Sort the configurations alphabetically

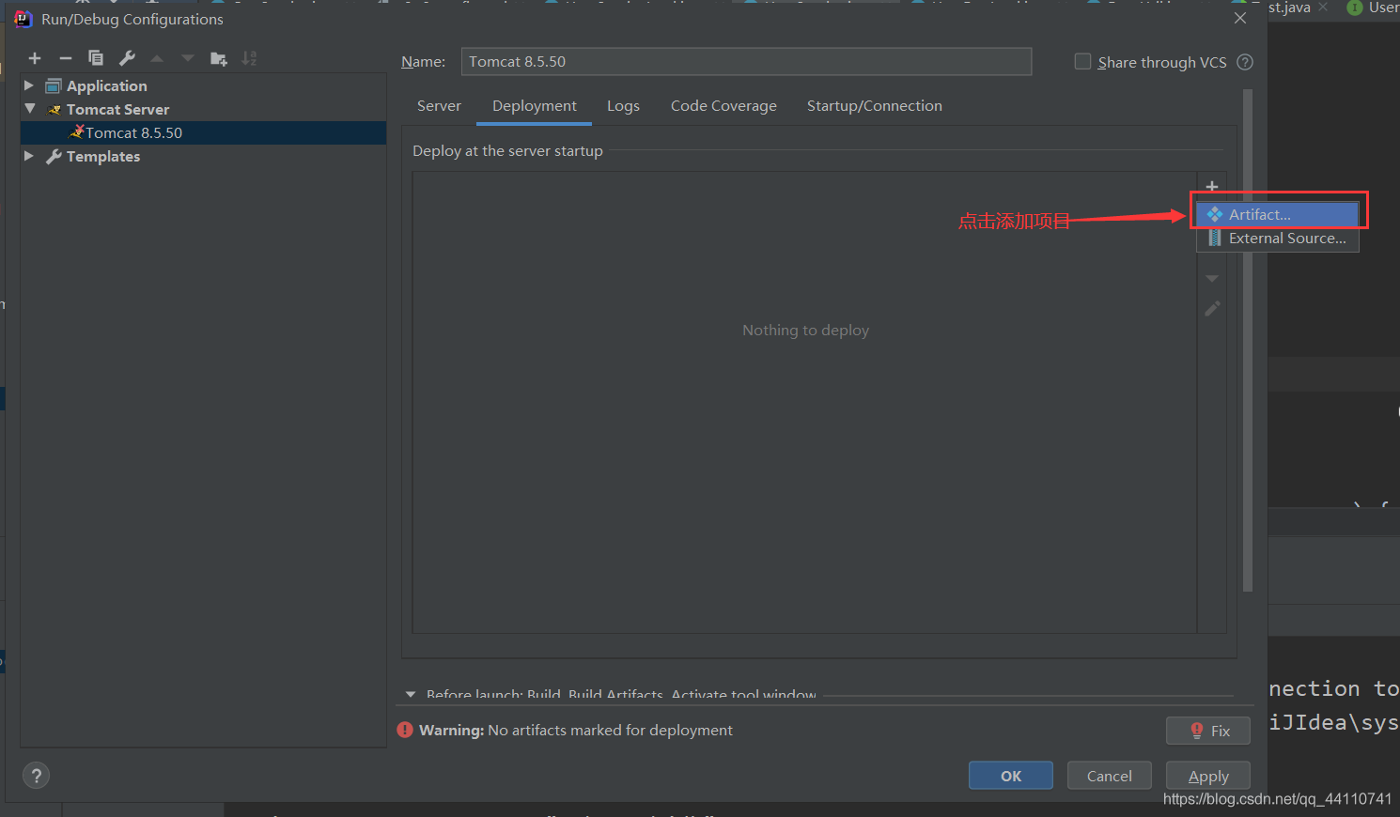[249, 58]
